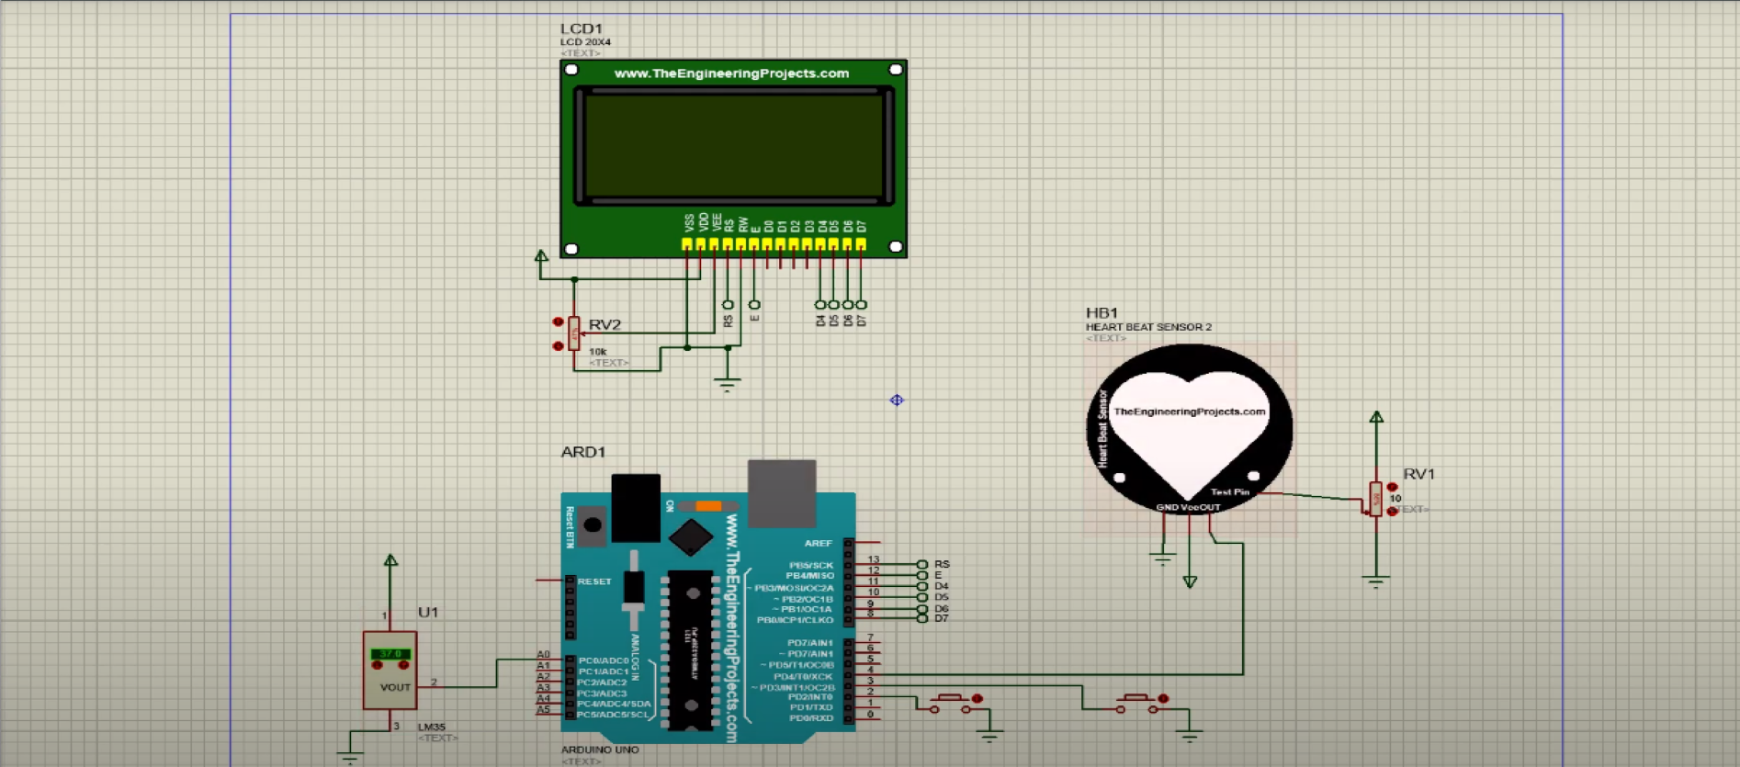This screenshot has width=1740, height=767.
Task: Decrease RV1 with its lower red dot
Action: pyautogui.click(x=1393, y=512)
